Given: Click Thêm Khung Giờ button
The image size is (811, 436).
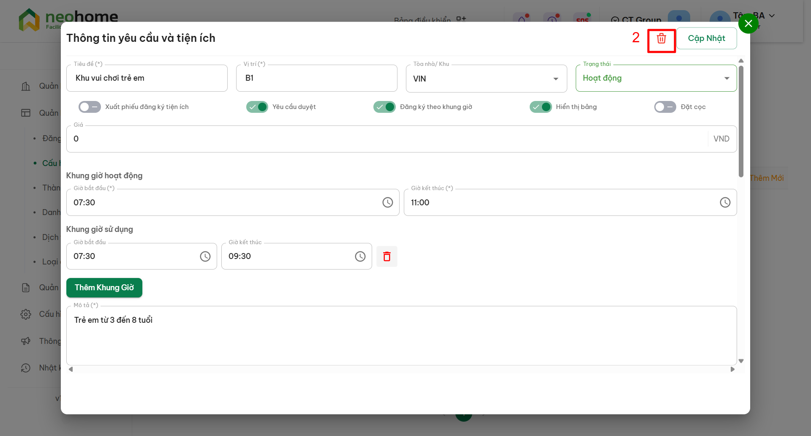Looking at the screenshot, I should point(104,288).
